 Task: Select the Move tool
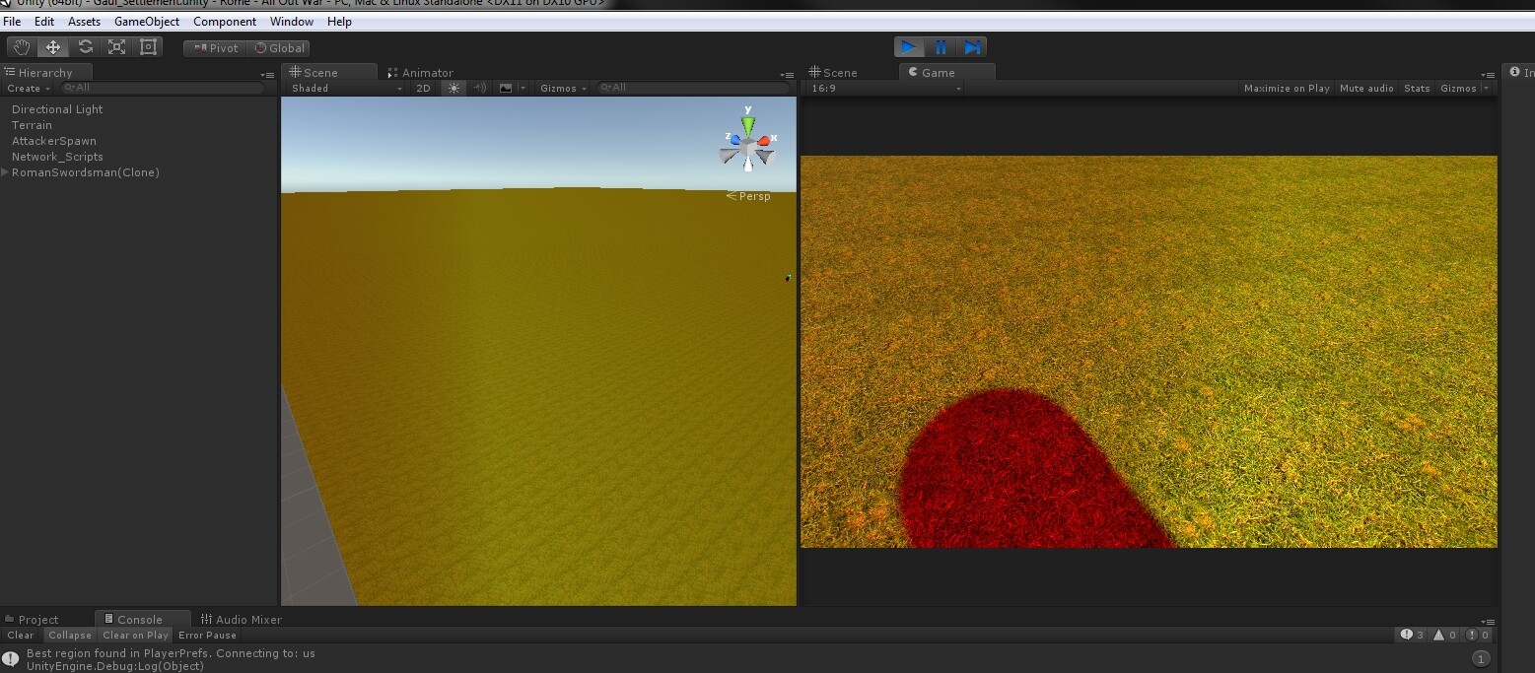coord(52,46)
